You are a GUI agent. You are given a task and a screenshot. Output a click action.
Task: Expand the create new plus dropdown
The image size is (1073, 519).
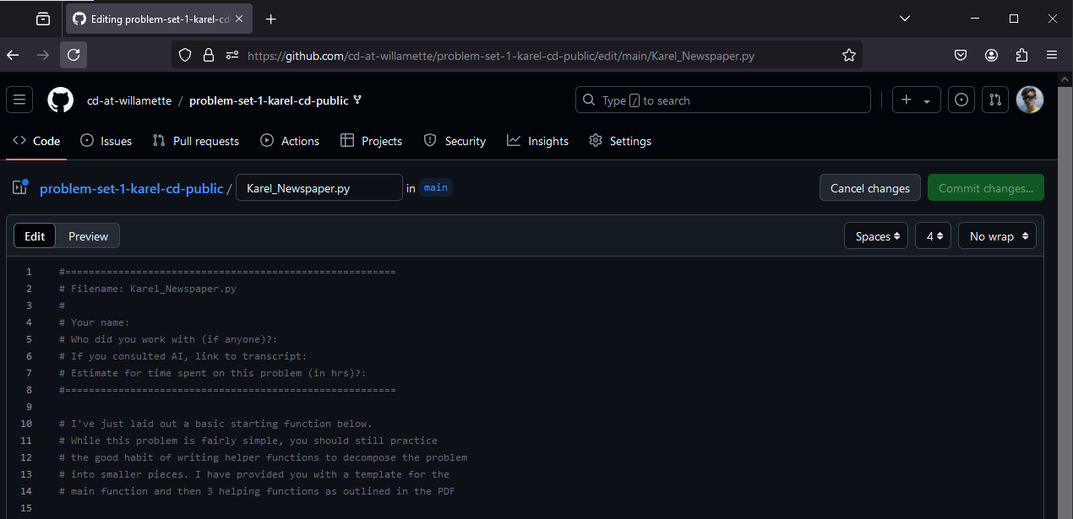coord(916,100)
